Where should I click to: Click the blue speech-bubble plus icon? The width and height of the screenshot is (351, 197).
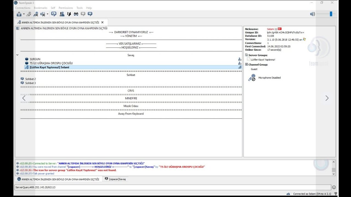click(90, 14)
